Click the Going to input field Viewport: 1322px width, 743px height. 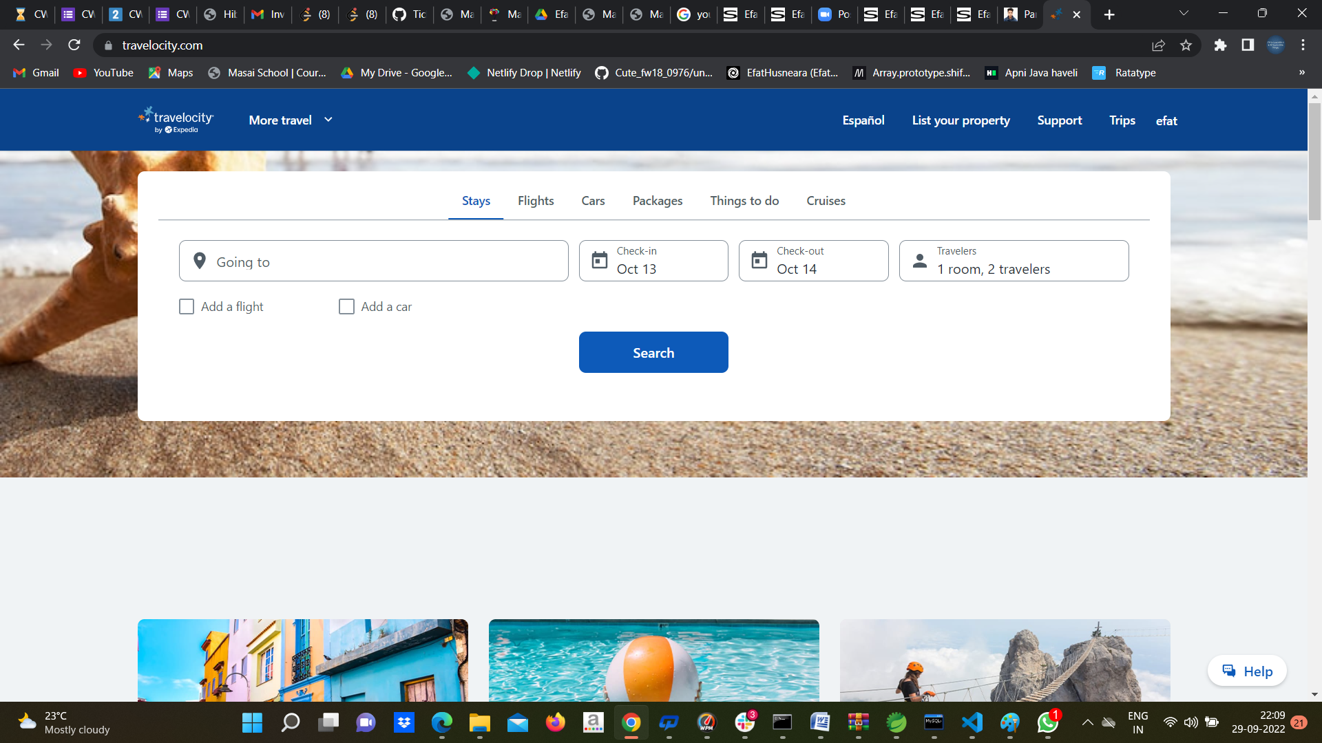374,261
